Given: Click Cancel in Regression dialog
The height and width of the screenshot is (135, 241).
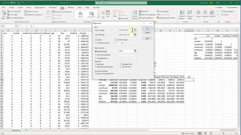Looking at the screenshot, I should pyautogui.click(x=147, y=33).
